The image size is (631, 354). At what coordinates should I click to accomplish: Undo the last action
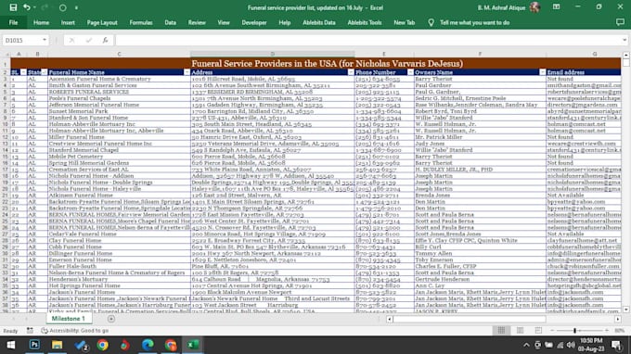click(27, 7)
